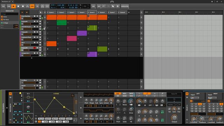Click the FM-4 track volume fader
The image size is (224, 126).
point(31,45)
